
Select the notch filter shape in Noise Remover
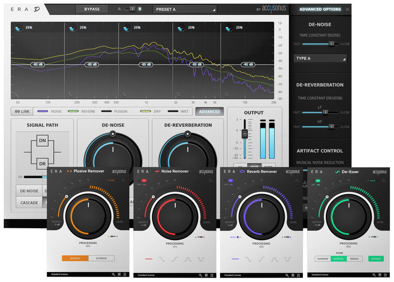[201, 259]
